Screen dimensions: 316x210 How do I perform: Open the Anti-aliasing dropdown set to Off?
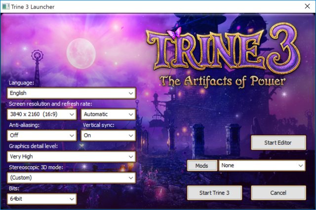click(x=42, y=136)
